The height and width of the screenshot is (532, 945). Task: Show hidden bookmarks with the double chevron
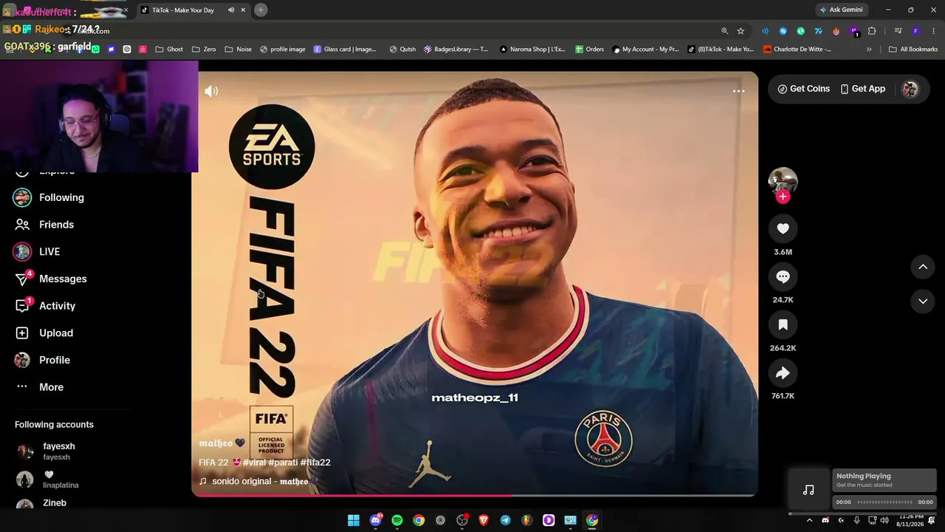(869, 50)
